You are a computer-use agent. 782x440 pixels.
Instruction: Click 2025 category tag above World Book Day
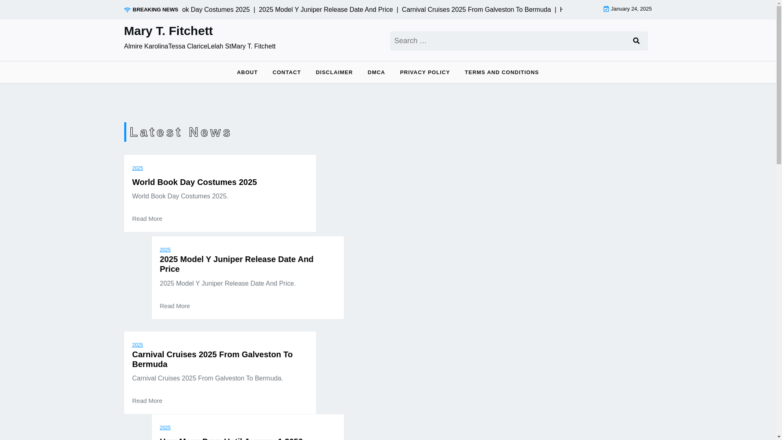138,168
